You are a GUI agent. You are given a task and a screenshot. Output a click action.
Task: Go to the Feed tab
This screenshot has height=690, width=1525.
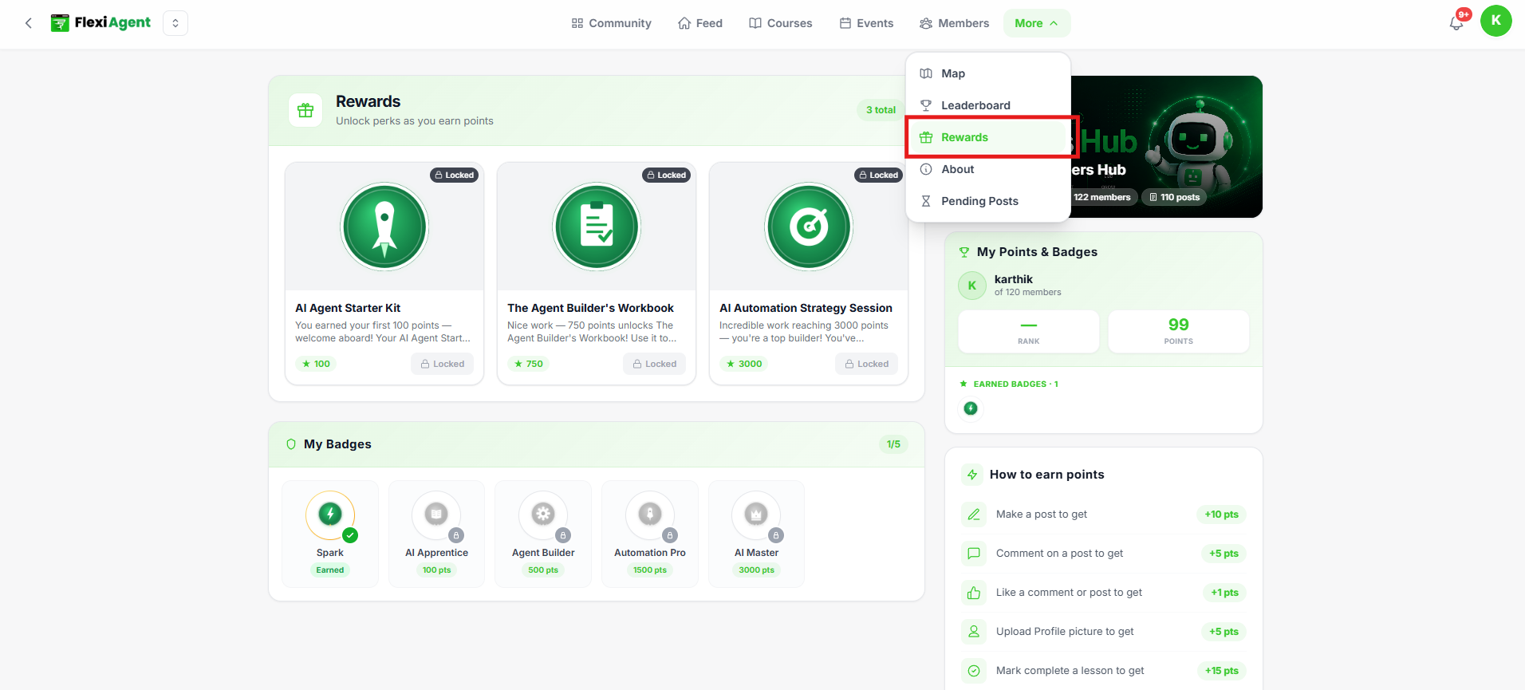700,23
